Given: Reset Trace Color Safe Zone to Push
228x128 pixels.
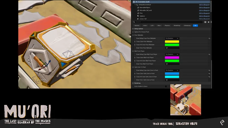Looking at the screenshot, I should click(209, 74).
